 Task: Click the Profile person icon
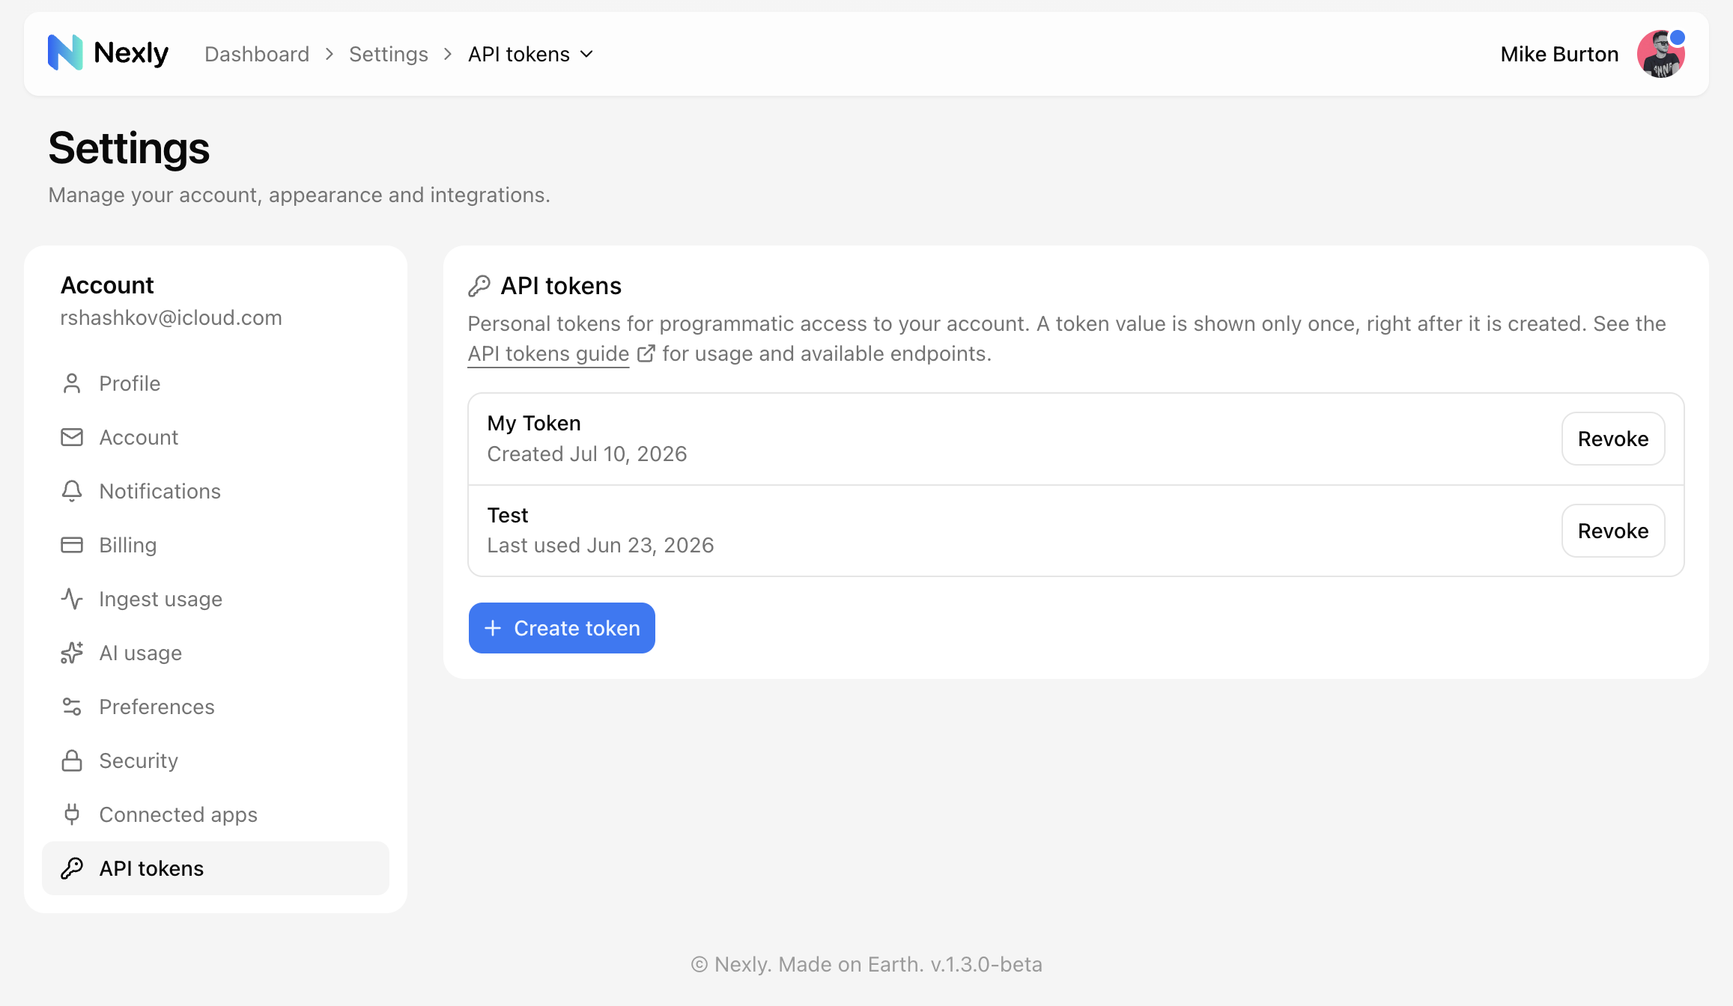pos(72,383)
